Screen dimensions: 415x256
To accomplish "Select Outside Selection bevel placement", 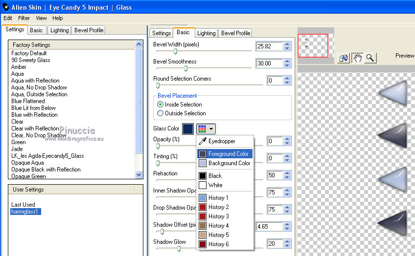I will pos(160,113).
